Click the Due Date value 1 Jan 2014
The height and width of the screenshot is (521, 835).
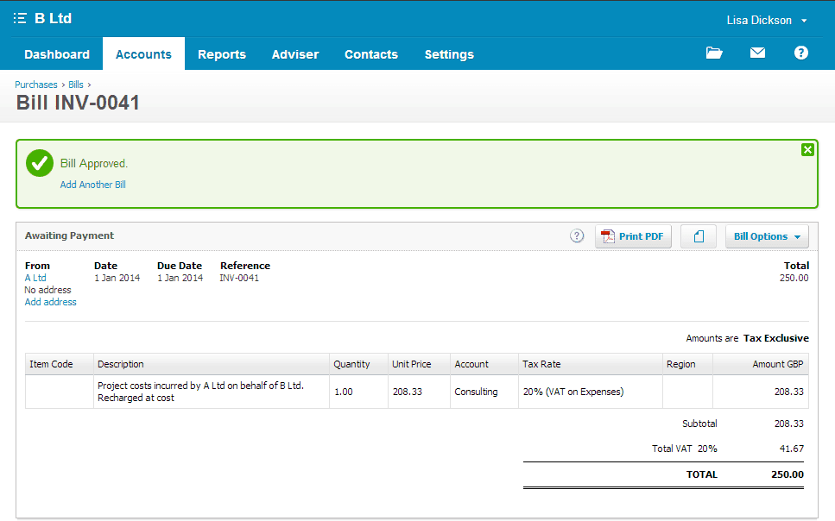coord(180,278)
